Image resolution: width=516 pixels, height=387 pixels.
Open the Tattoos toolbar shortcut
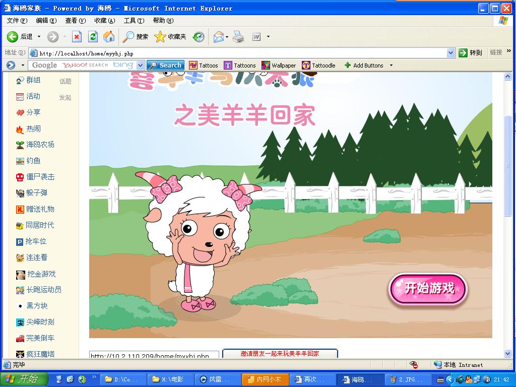tap(204, 65)
